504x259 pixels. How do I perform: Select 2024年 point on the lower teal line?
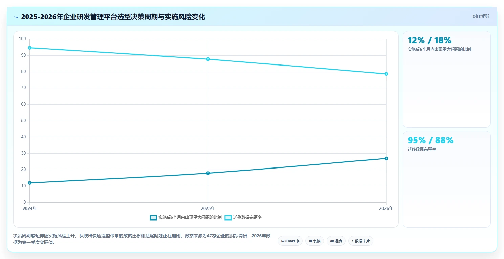30,183
